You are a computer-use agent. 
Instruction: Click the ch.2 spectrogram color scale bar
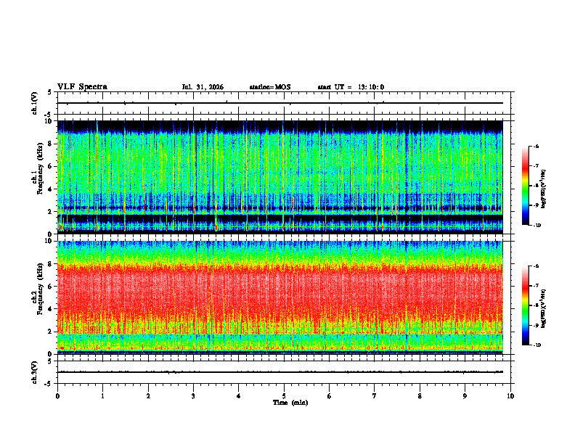[x=525, y=305]
